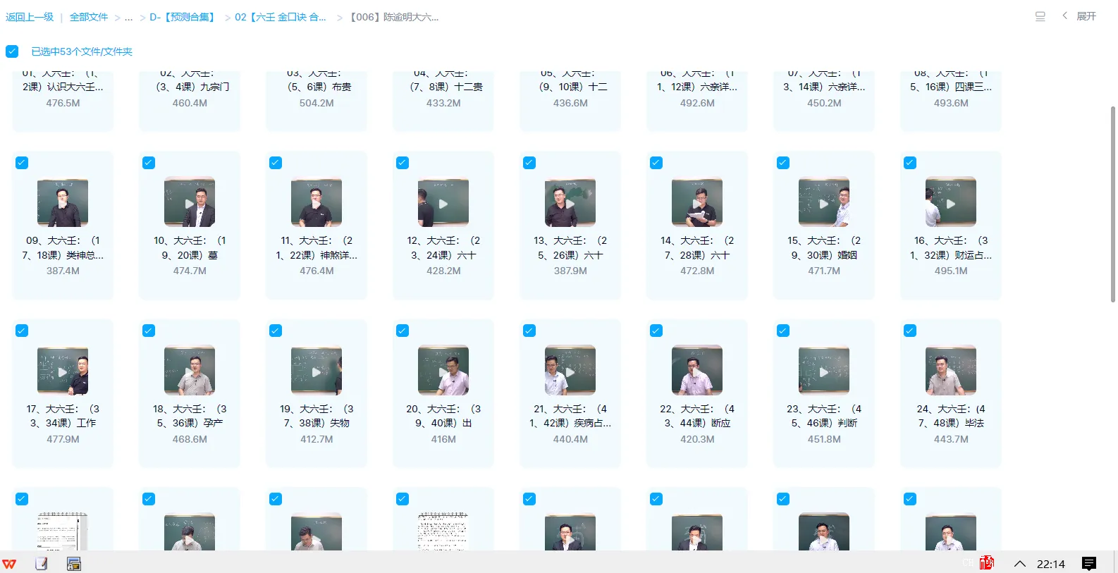
Task: Open video thumbnail of file 09
Action: [63, 203]
